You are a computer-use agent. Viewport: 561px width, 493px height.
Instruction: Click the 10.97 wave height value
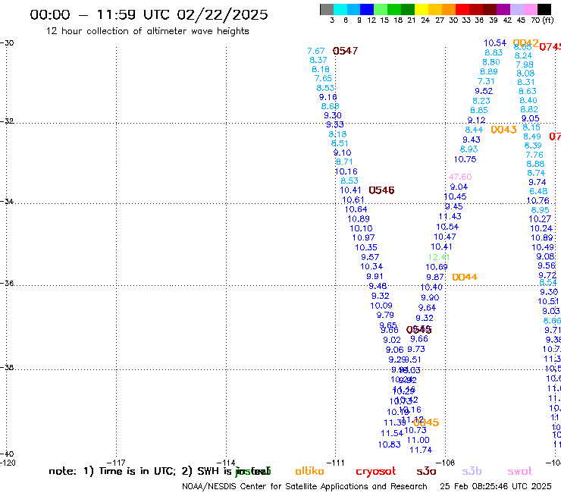[x=363, y=237]
